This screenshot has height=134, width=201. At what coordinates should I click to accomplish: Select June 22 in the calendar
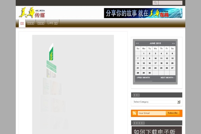144,68
